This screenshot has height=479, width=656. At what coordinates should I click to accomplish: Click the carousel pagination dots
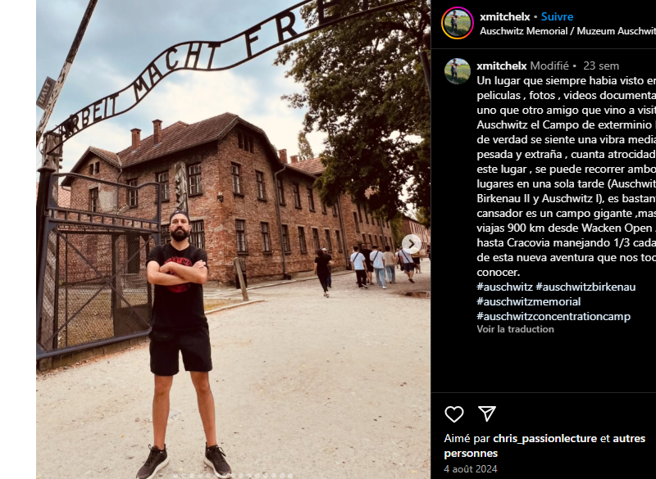click(233, 476)
